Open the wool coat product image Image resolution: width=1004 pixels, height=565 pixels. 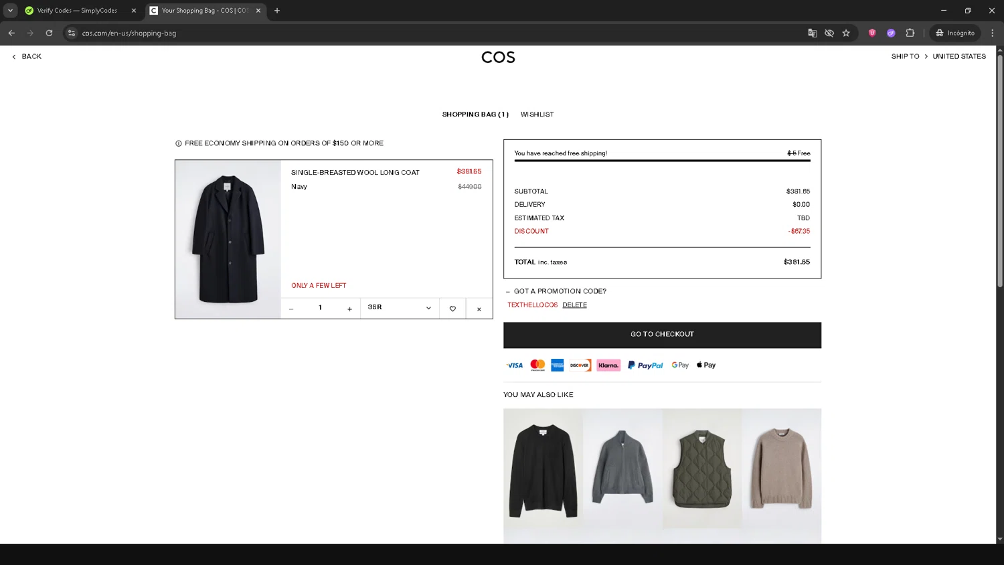pos(228,239)
